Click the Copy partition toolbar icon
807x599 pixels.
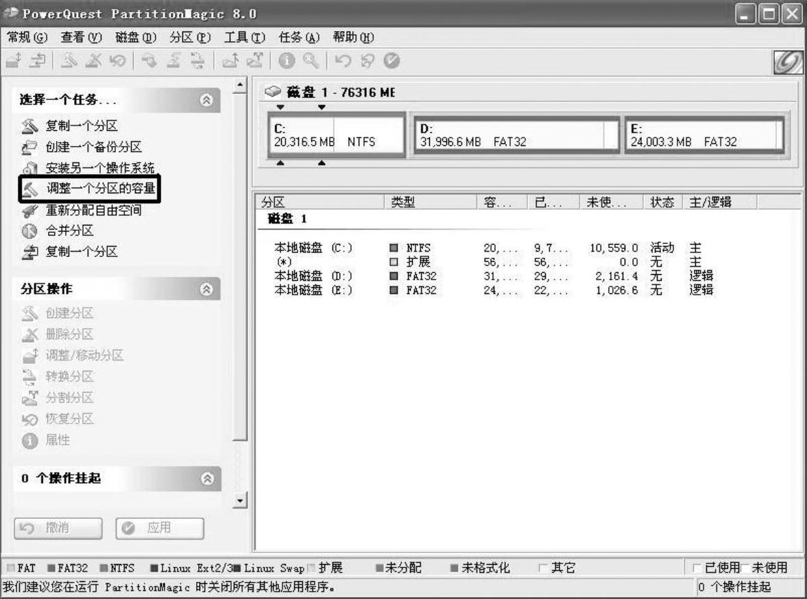[x=37, y=61]
